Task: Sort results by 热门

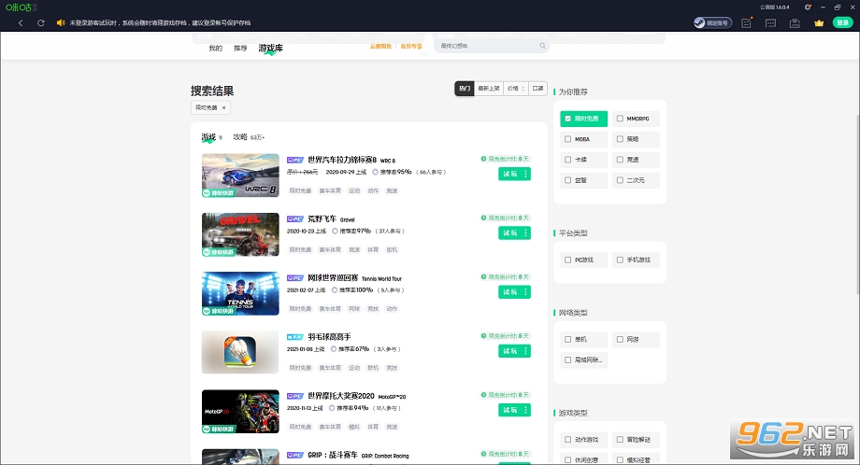Action: click(x=465, y=88)
